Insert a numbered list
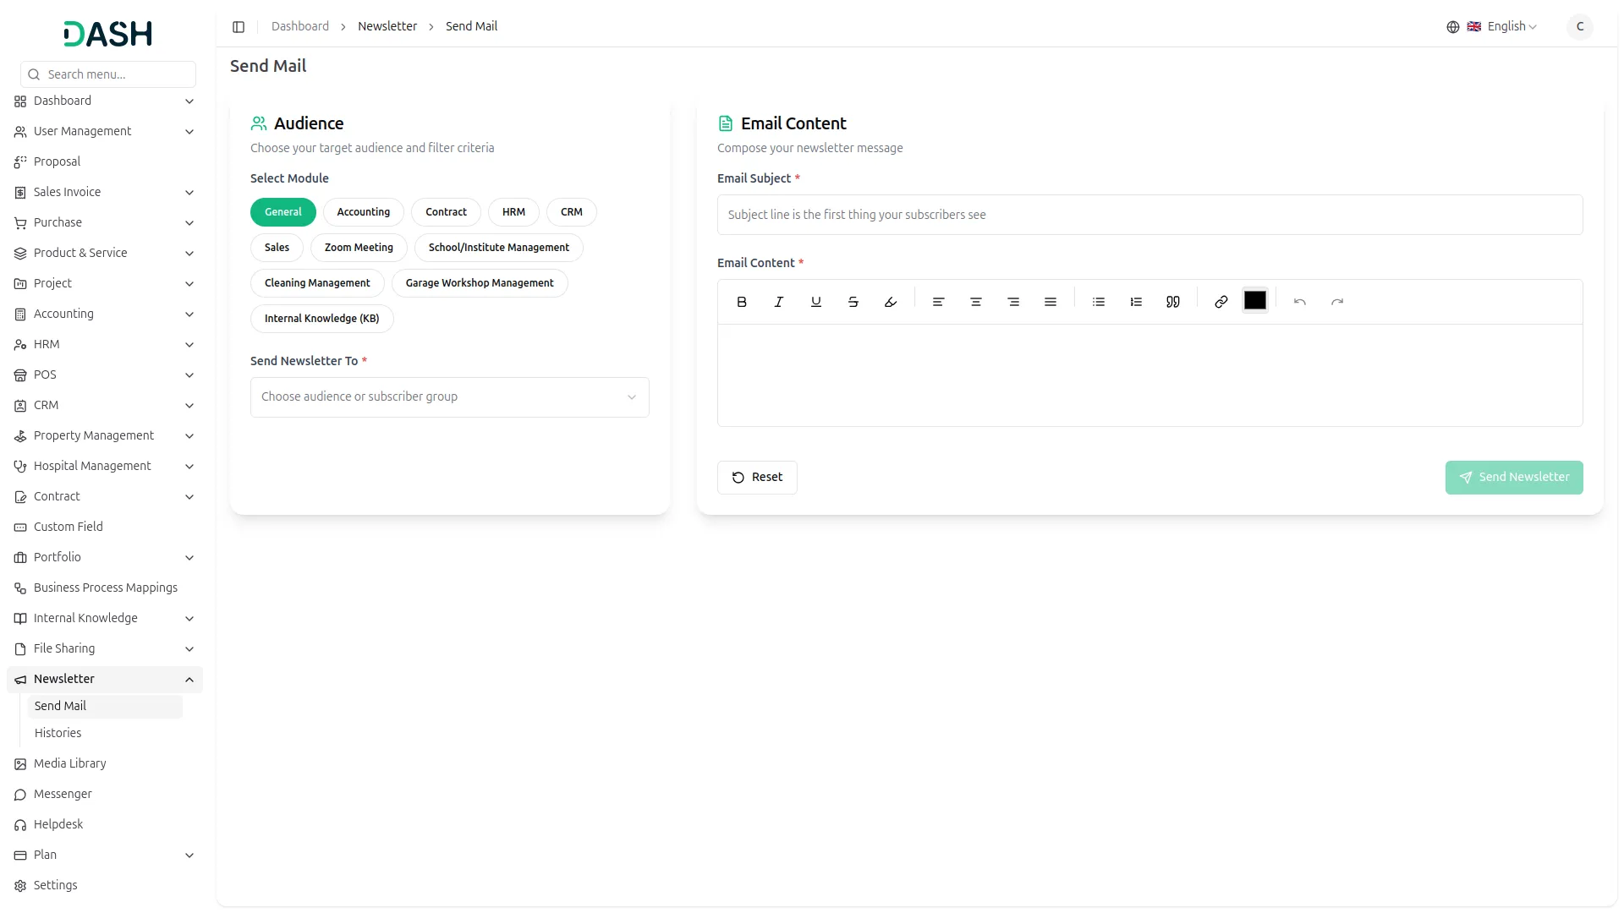This screenshot has width=1624, height=913. 1136,302
